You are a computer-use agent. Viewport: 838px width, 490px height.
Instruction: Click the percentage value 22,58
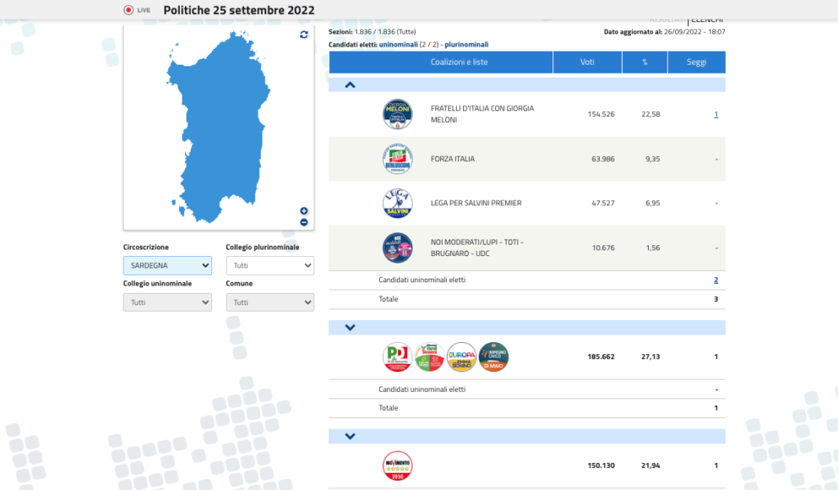pyautogui.click(x=651, y=115)
